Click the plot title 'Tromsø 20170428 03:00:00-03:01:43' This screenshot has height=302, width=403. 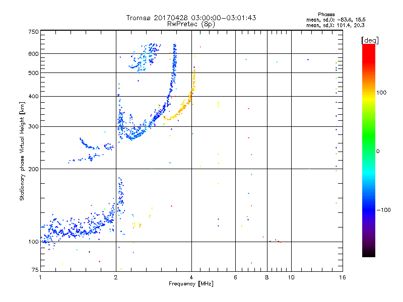pos(191,18)
